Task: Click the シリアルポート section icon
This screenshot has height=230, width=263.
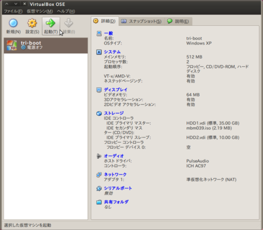Action: [x=99, y=188]
